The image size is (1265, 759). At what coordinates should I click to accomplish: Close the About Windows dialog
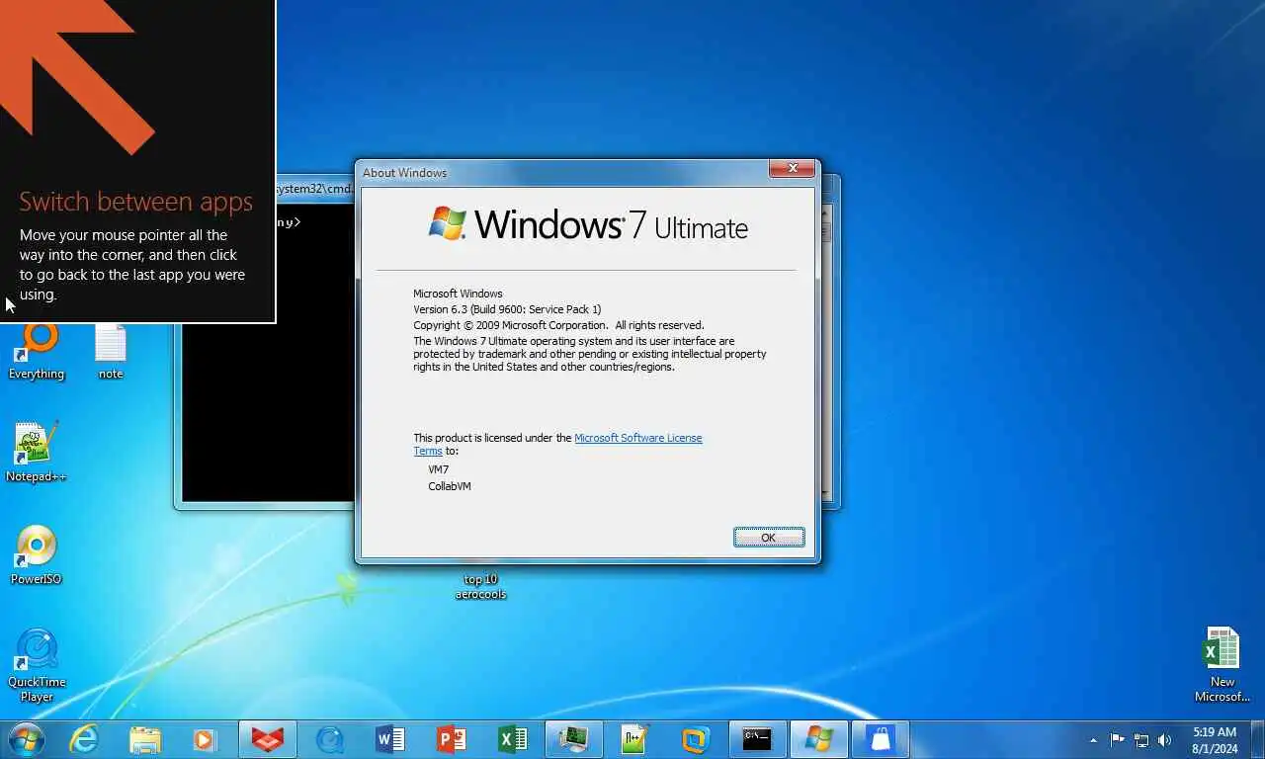(793, 169)
